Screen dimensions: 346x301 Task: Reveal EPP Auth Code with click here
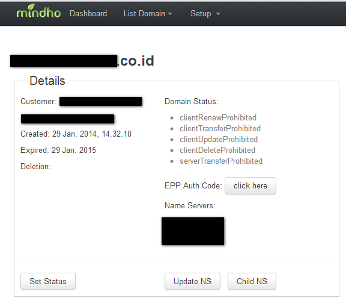[x=250, y=185]
